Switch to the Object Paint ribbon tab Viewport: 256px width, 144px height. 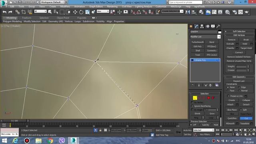coord(63,18)
